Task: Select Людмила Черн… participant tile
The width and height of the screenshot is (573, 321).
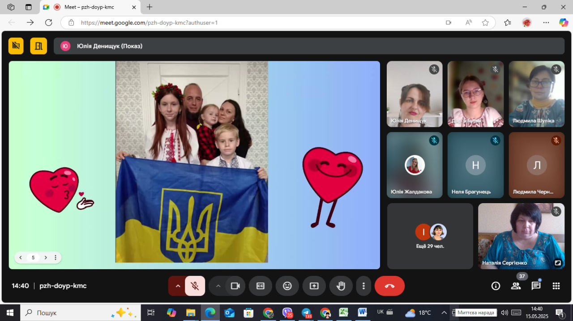Action: click(x=536, y=165)
